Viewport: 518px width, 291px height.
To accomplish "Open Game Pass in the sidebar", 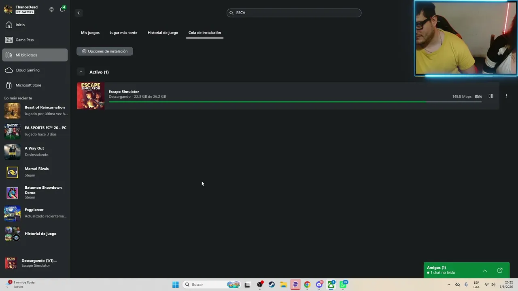I will [35, 40].
